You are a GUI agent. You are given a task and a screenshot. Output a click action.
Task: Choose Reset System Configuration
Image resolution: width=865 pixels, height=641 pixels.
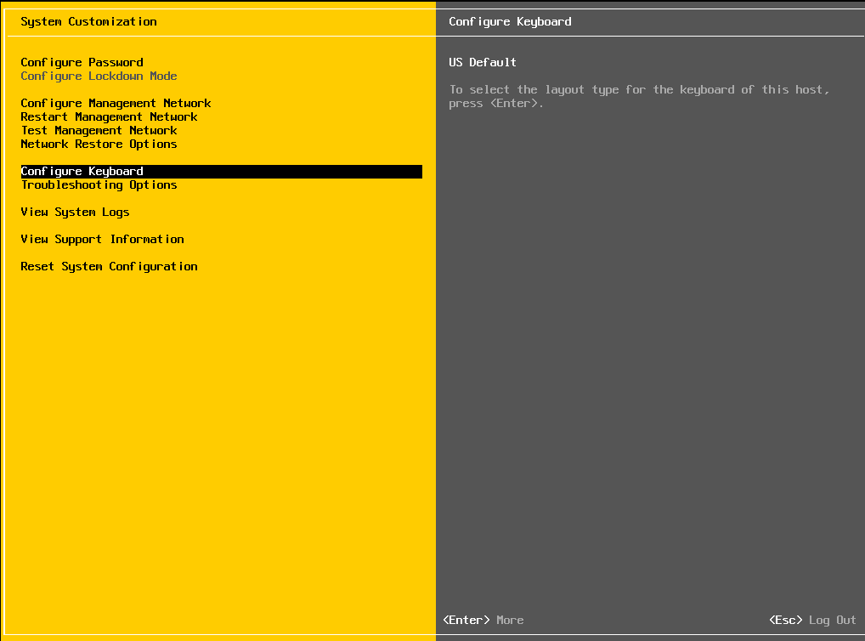point(109,267)
